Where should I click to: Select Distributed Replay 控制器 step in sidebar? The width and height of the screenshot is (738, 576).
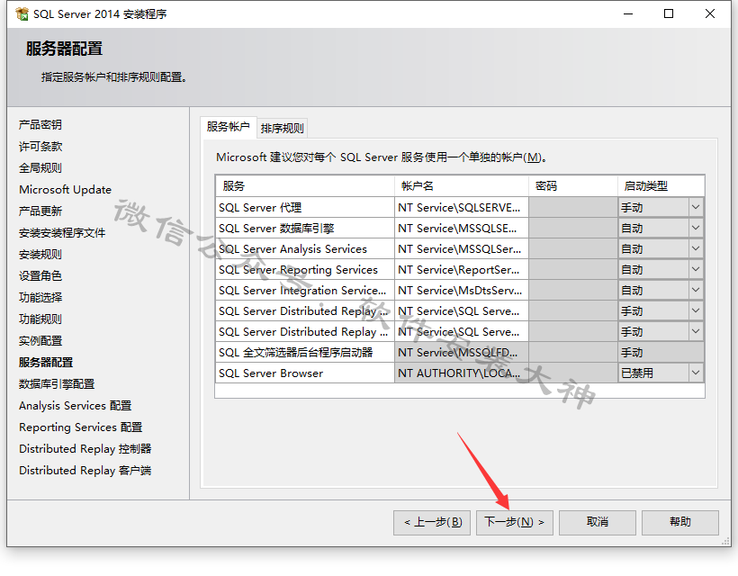pyautogui.click(x=85, y=449)
